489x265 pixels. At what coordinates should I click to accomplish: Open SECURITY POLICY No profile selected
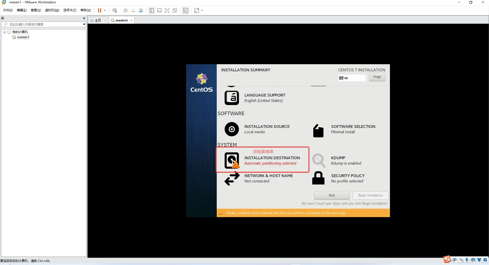click(x=348, y=178)
